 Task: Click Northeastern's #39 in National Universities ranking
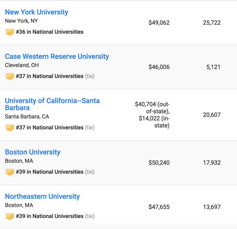pyautogui.click(x=50, y=216)
